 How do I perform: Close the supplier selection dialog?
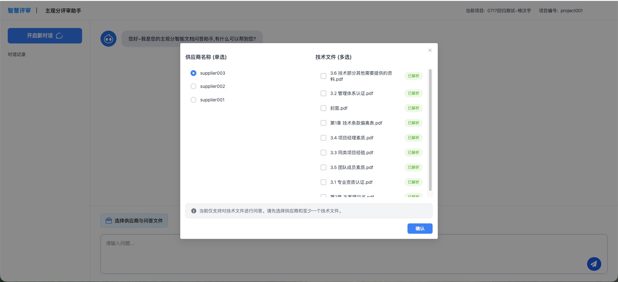point(430,50)
